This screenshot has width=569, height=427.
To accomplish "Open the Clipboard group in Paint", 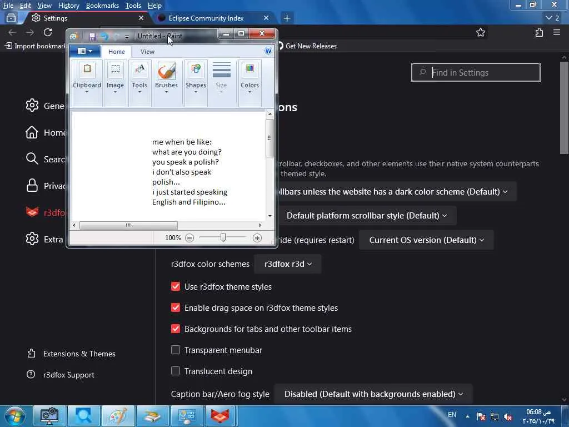I will 87,83.
